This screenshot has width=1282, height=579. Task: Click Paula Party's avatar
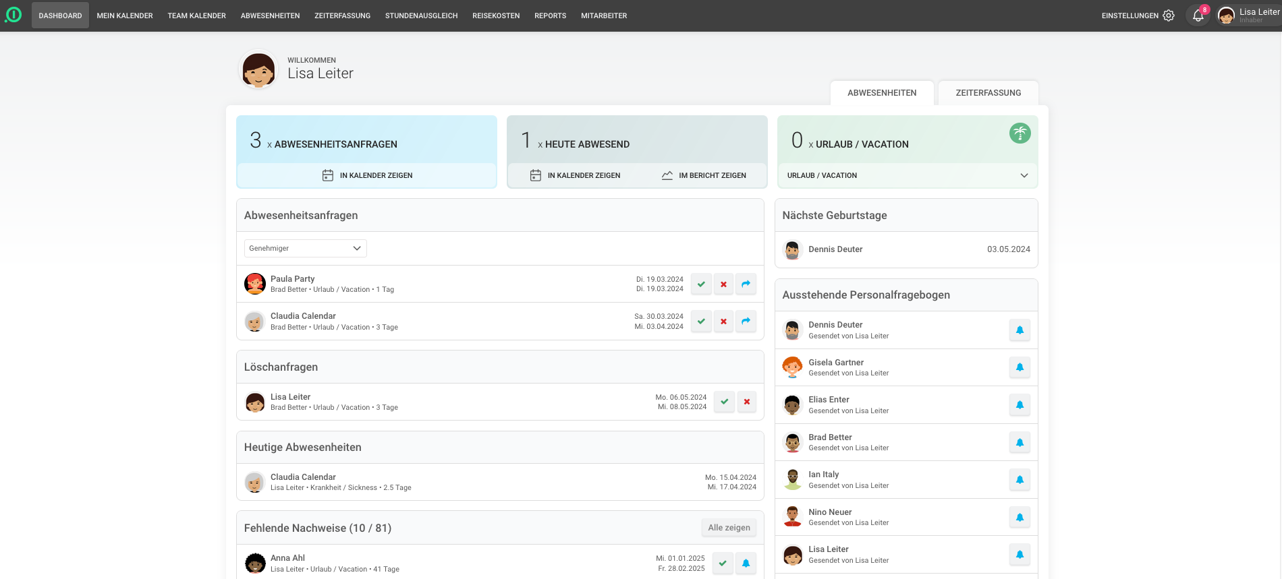coord(254,284)
